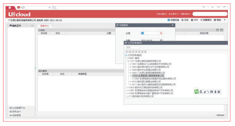Click the magnifier icon in 公司 field

pyautogui.click(x=161, y=33)
